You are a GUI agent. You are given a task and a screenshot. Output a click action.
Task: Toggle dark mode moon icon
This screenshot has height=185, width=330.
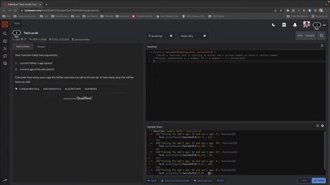click(x=274, y=25)
